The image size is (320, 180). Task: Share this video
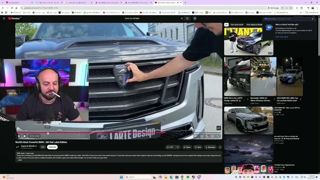pos(187,147)
